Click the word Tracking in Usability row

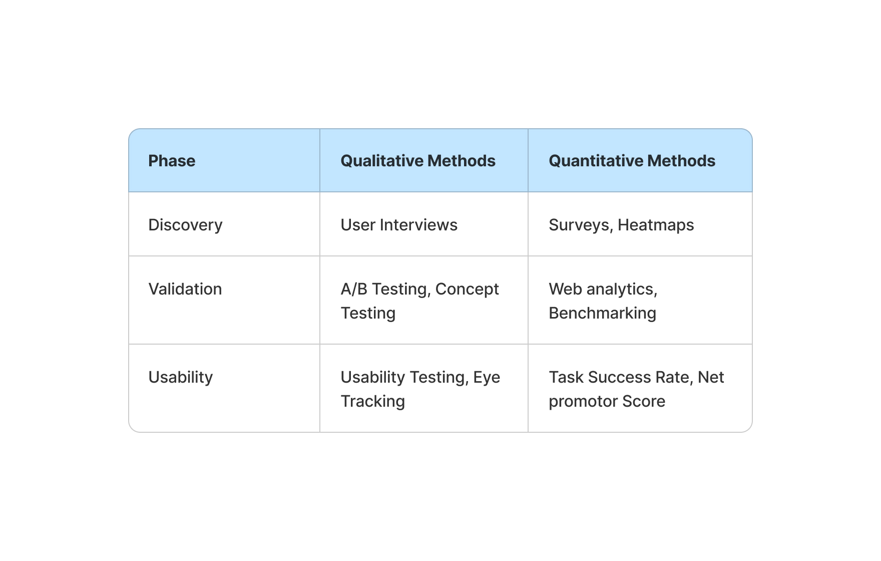(372, 401)
